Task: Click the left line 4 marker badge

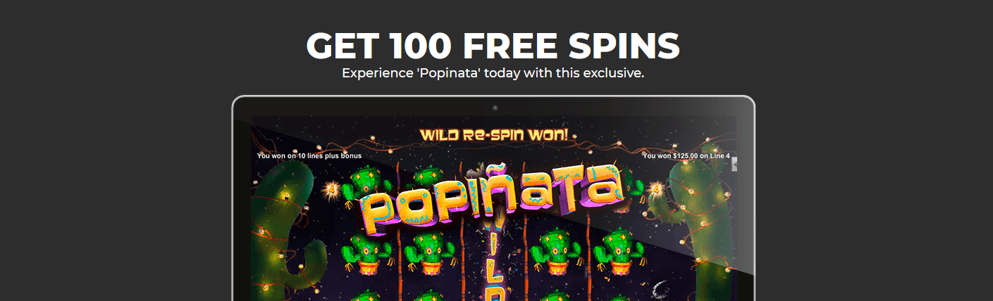Action: (331, 188)
